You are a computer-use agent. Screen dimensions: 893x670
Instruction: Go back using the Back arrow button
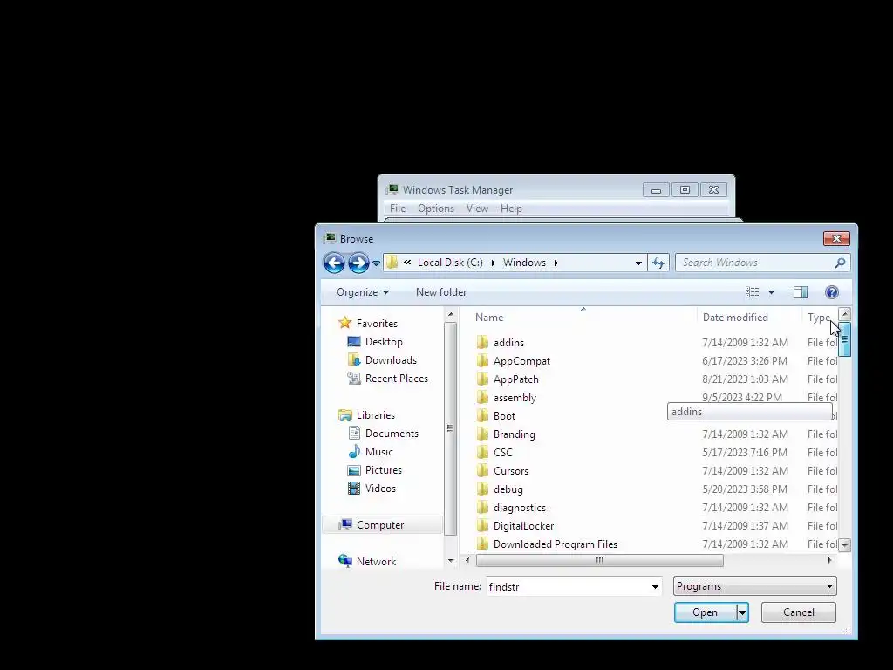coord(334,263)
